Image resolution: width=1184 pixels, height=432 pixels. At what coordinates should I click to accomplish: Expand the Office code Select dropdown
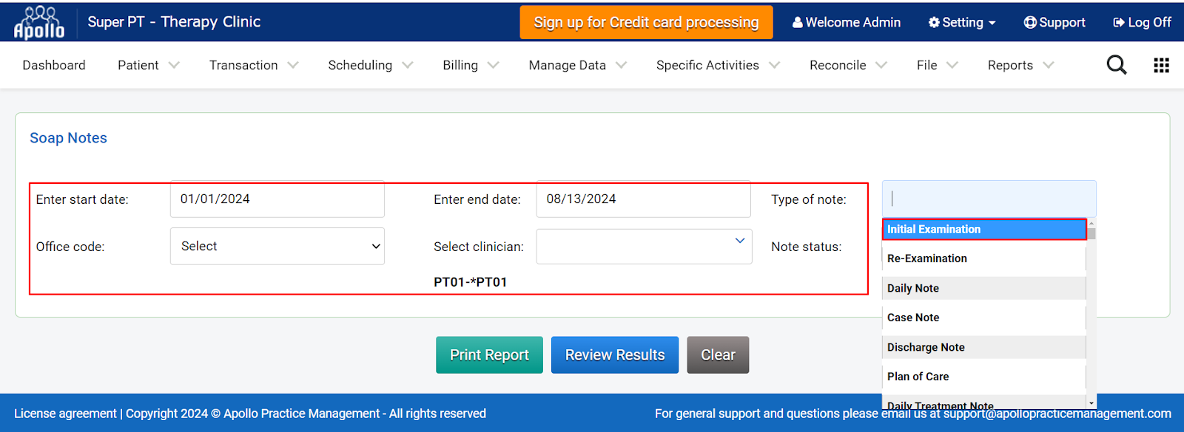pyautogui.click(x=277, y=246)
